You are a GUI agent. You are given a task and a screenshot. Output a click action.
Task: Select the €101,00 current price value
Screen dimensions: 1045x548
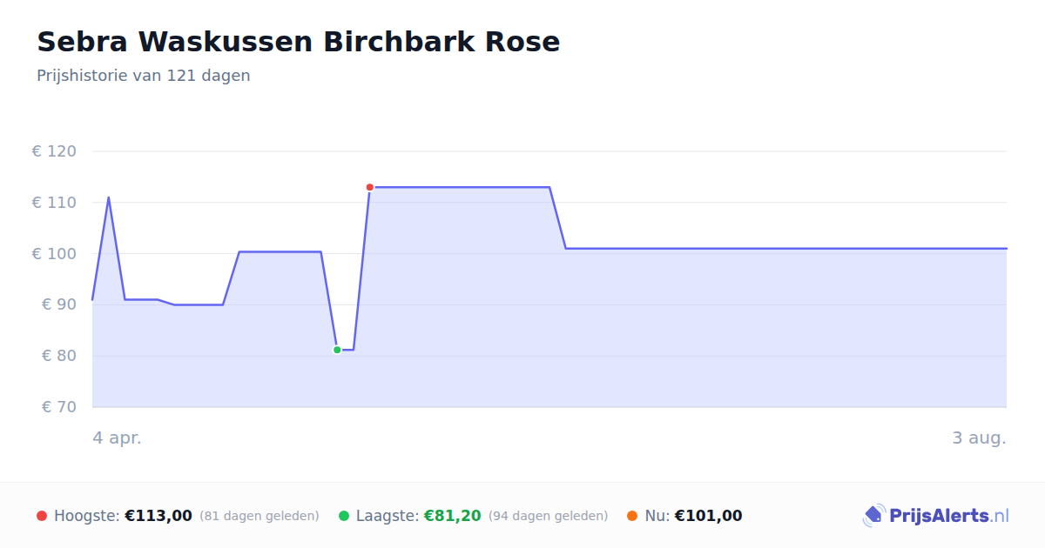coord(709,516)
